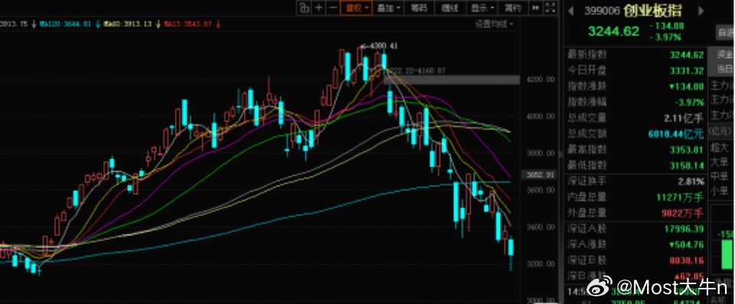The image size is (735, 304).
Task: Click the MA120 indicator label
Action: 65,24
